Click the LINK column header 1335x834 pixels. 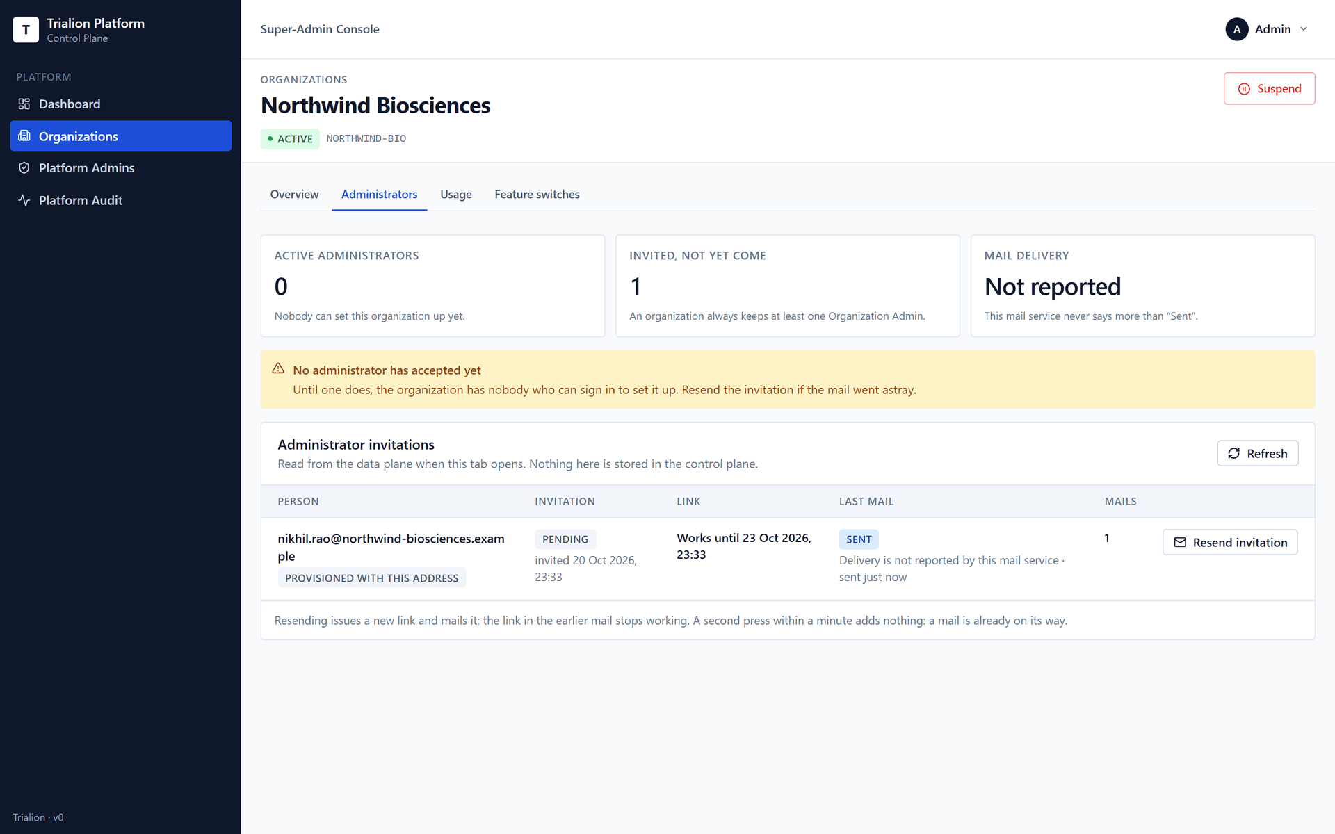point(688,502)
